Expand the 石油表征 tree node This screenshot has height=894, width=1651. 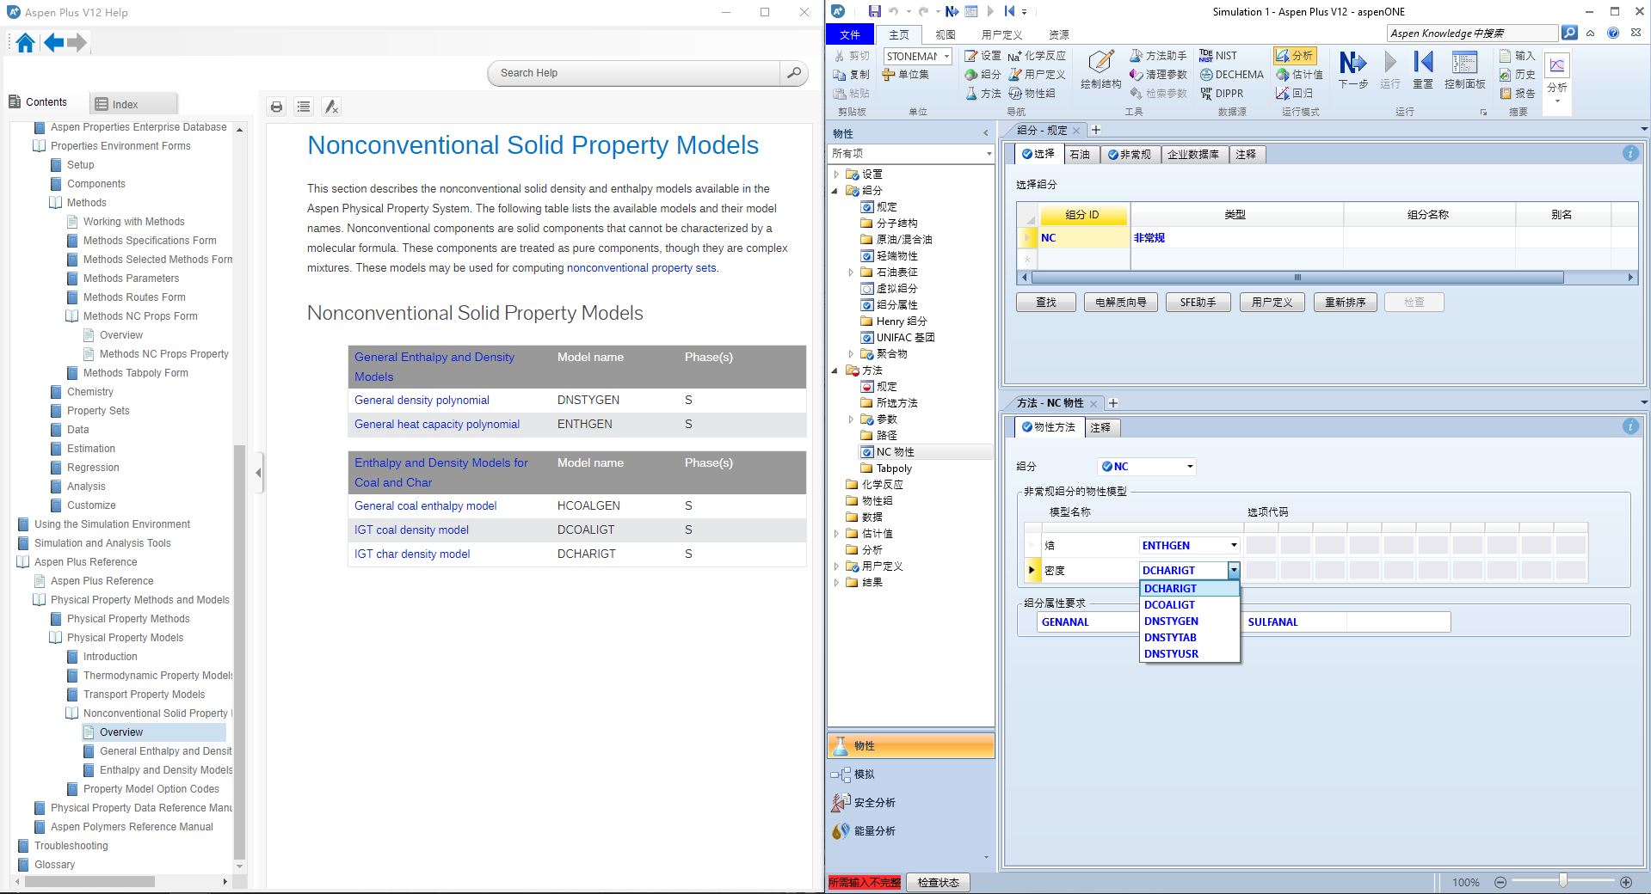851,272
